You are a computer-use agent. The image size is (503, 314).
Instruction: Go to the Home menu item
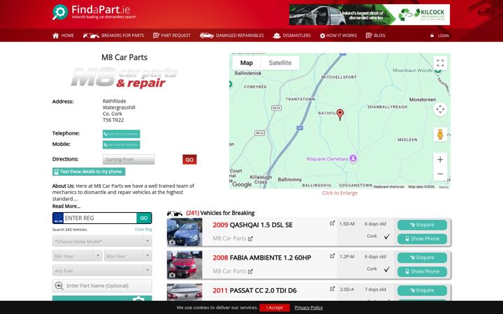pyautogui.click(x=63, y=36)
